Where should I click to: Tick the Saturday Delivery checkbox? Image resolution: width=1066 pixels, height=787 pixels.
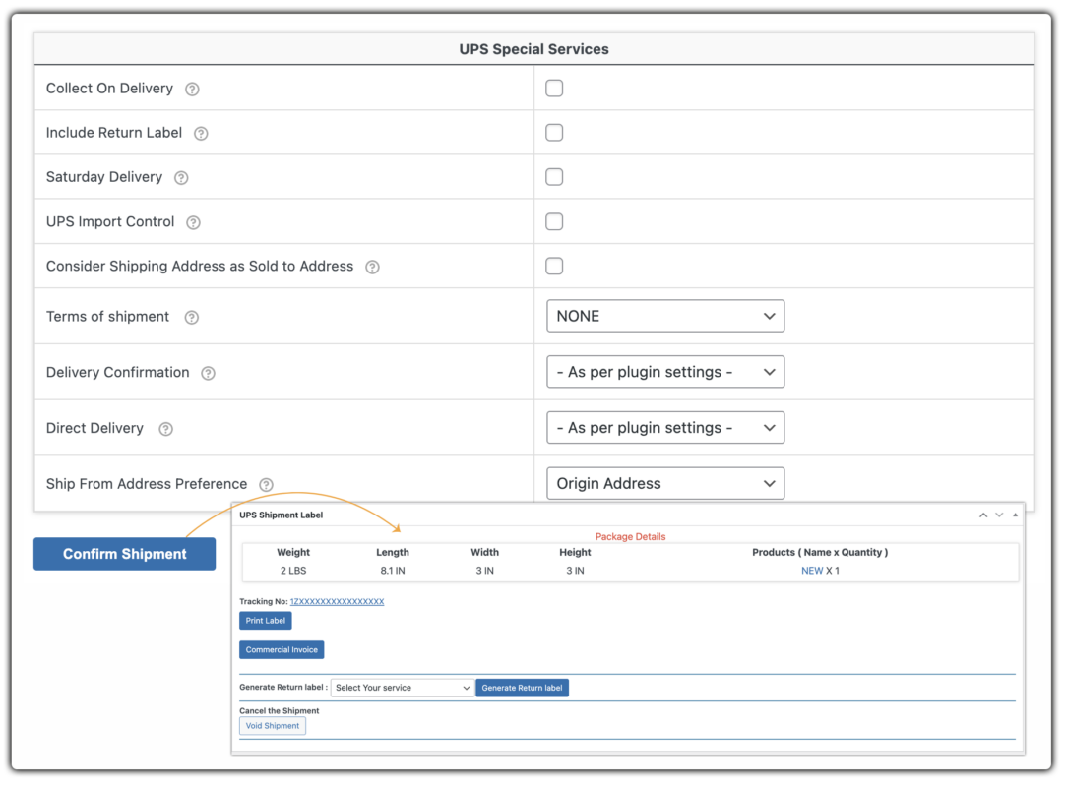554,177
